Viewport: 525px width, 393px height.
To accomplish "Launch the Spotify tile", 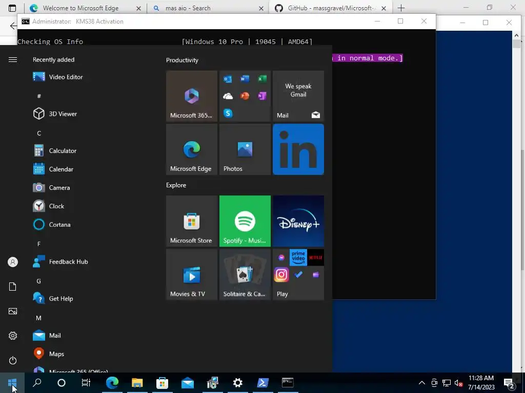I will [x=245, y=221].
